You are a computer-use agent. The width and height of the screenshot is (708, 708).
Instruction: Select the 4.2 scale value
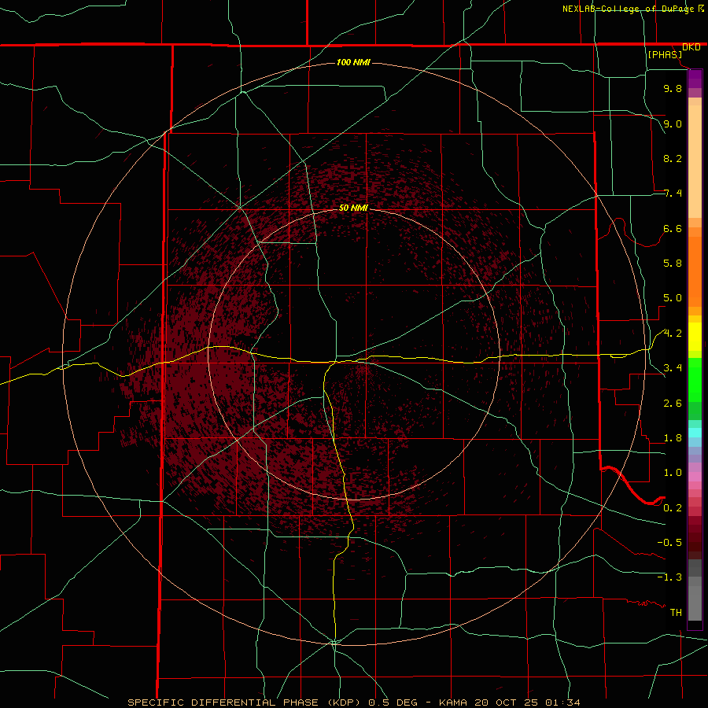673,334
